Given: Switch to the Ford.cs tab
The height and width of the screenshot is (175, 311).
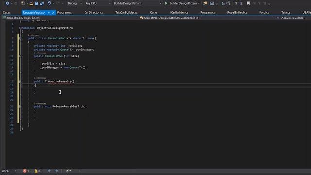Looking at the screenshot, I should pyautogui.click(x=264, y=12).
